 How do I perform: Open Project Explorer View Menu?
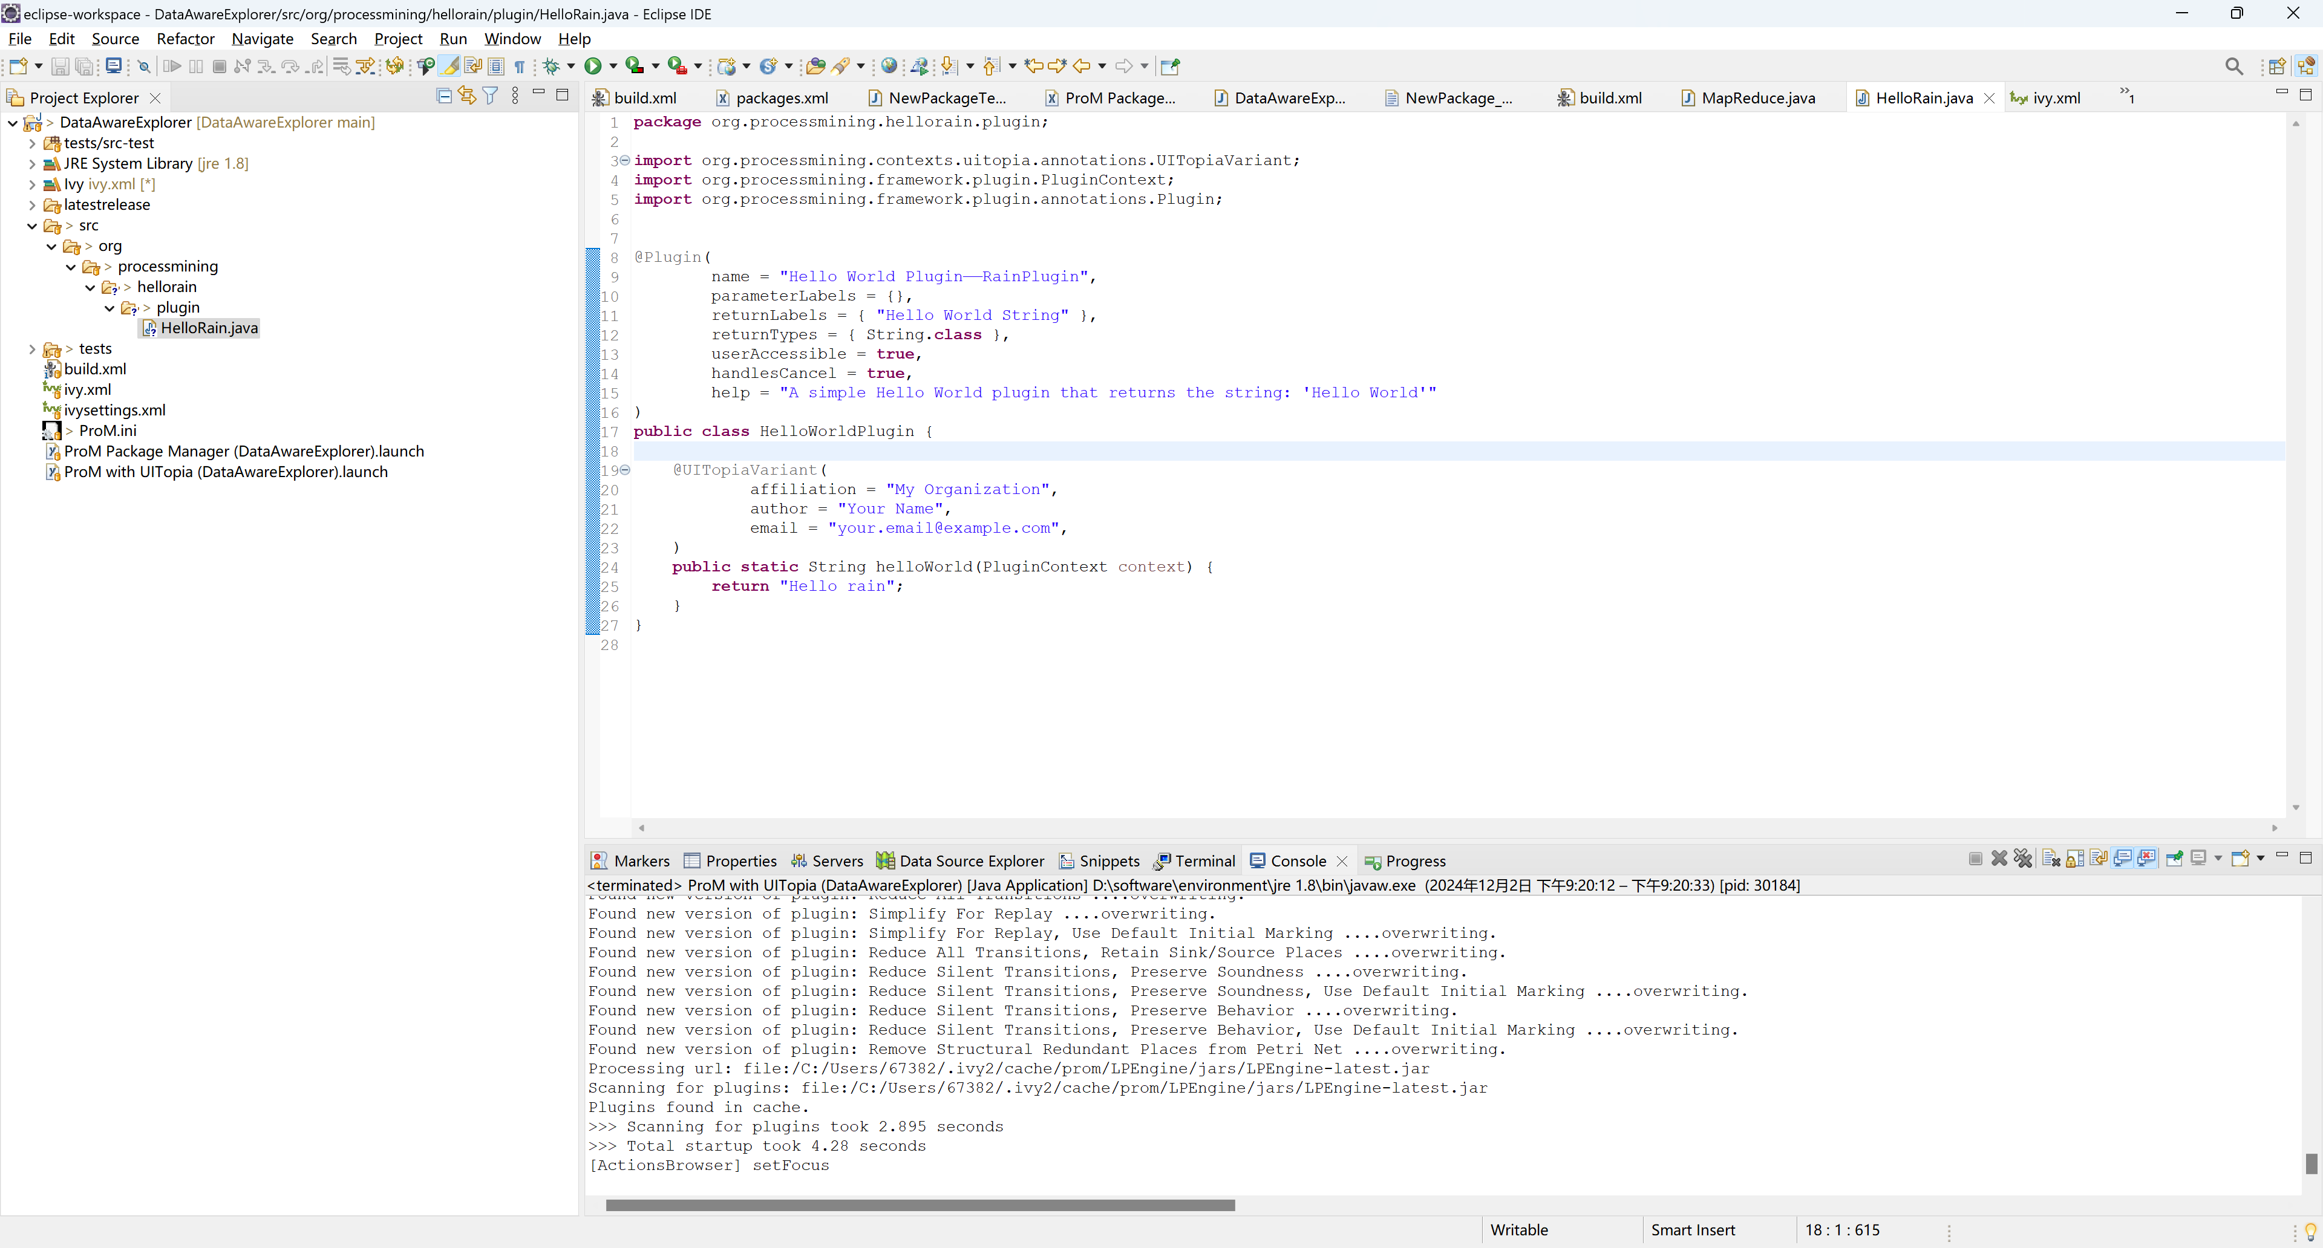point(515,96)
